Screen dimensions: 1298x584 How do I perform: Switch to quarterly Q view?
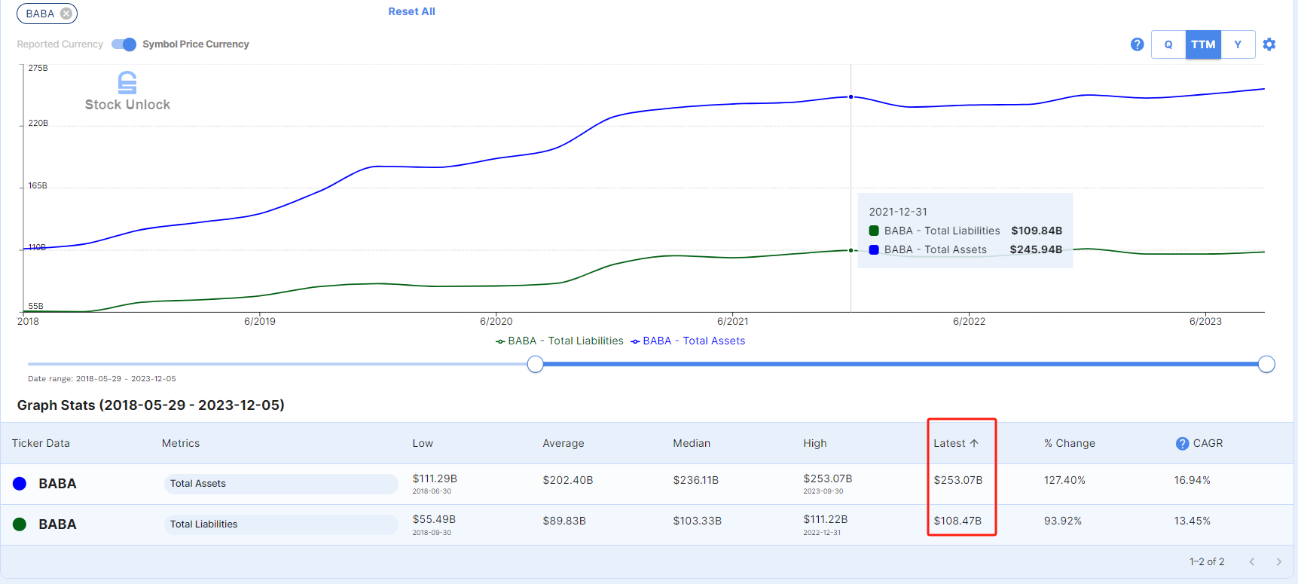coord(1168,44)
